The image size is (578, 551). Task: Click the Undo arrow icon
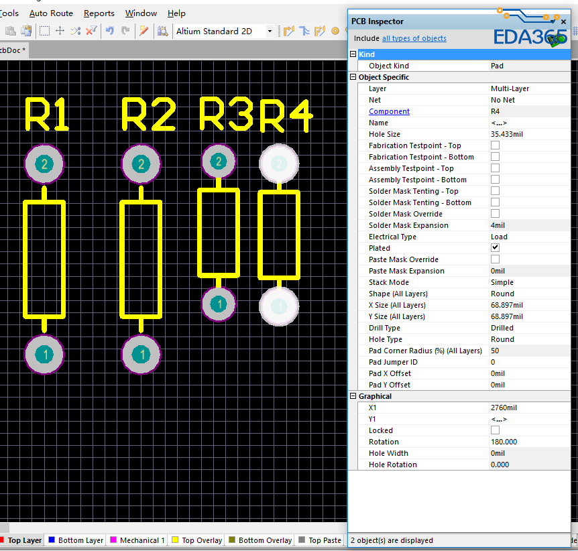[x=109, y=31]
